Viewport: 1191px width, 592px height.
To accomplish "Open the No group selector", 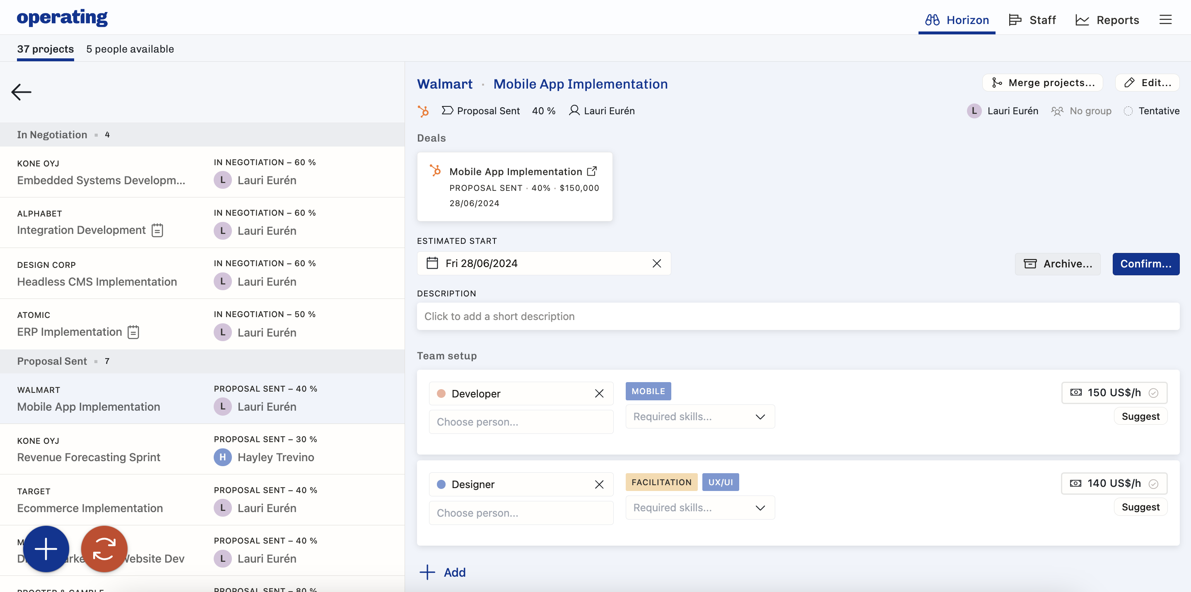I will click(1081, 111).
